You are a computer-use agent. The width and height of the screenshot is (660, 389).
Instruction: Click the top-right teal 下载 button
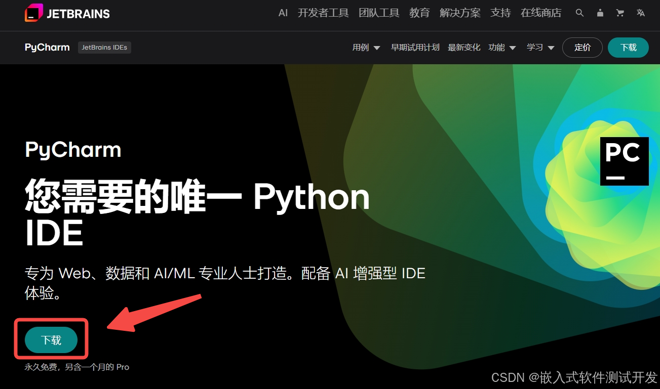(628, 47)
